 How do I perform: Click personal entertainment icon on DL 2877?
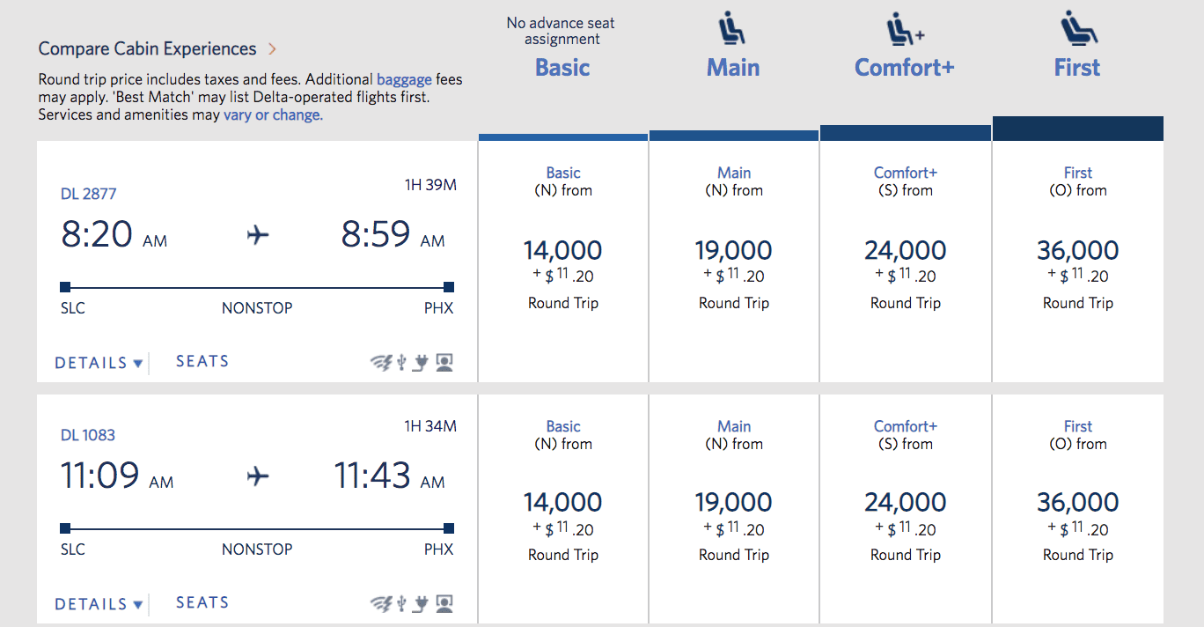pyautogui.click(x=444, y=362)
